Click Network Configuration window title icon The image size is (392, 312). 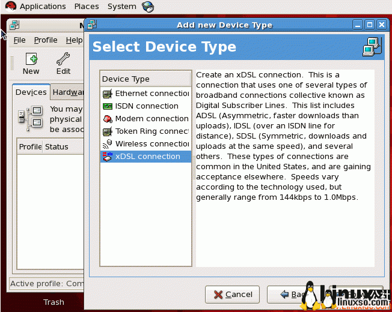click(x=14, y=25)
